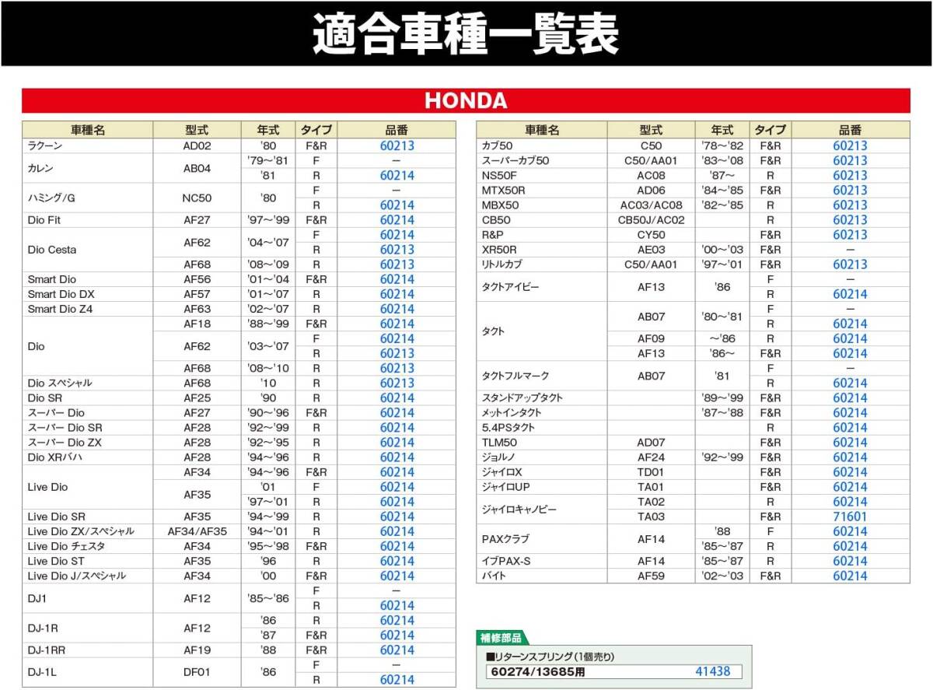933x690 pixels.
Task: Select the 'MTX50R' model name
Action: pyautogui.click(x=504, y=190)
